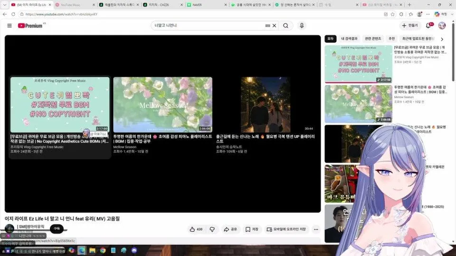Click the endscreen title 출근길에 듣는 신나는 노래
The height and width of the screenshot is (256, 456).
(265, 138)
